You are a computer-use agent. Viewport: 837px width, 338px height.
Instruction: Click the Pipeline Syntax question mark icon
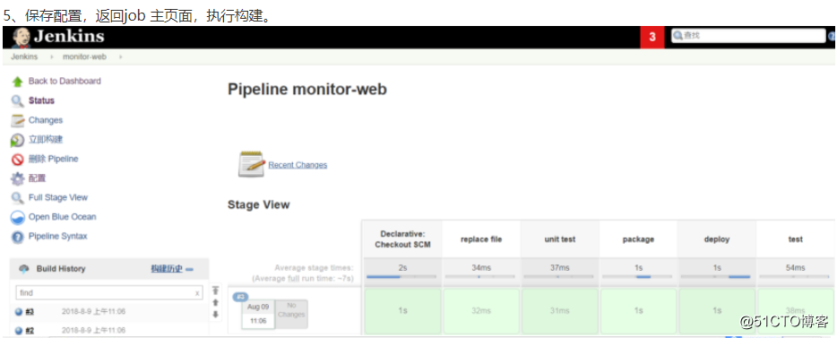coord(18,237)
